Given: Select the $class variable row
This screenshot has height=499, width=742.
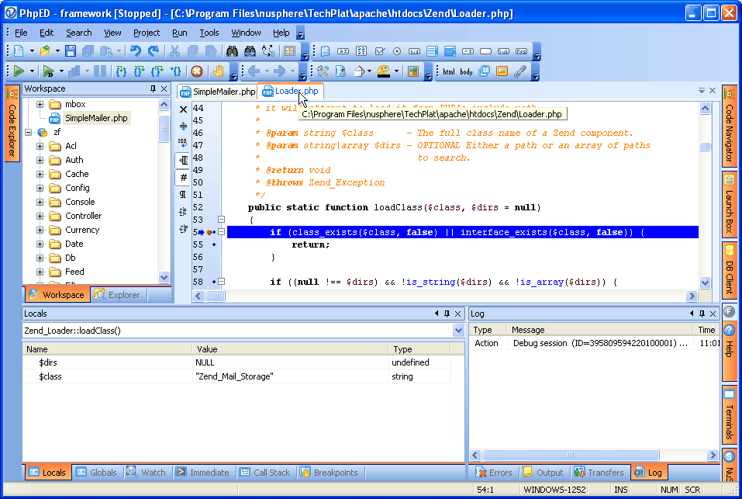Looking at the screenshot, I should pyautogui.click(x=236, y=376).
